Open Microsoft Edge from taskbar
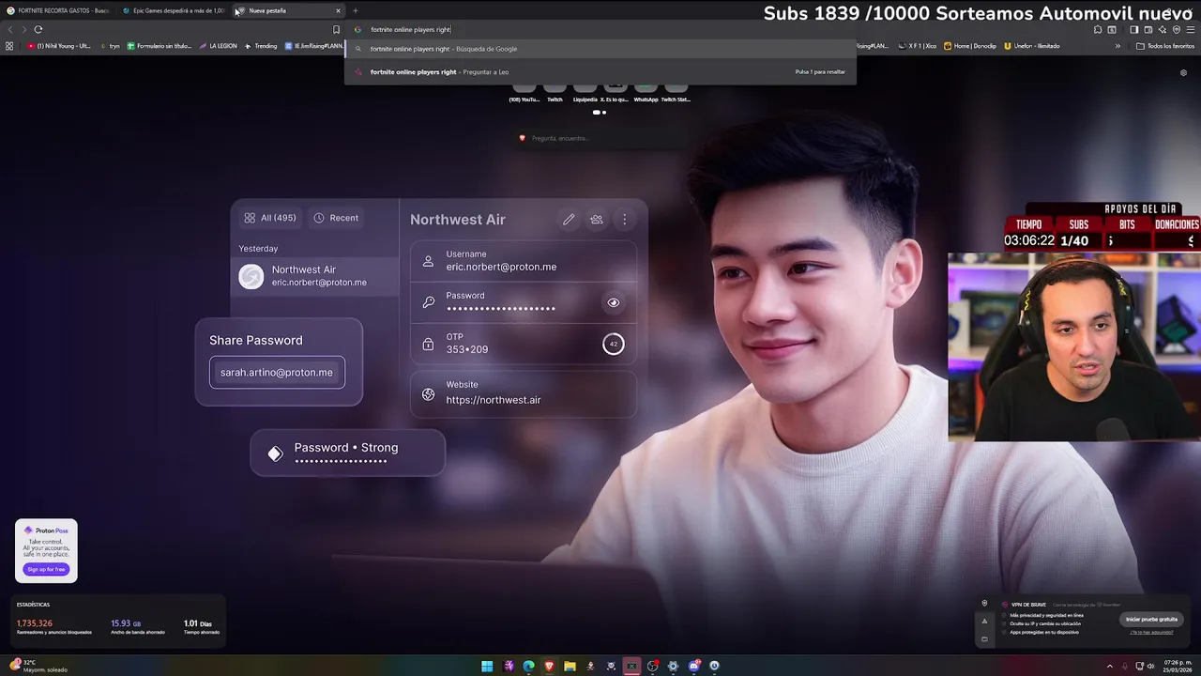This screenshot has width=1201, height=676. pos(528,666)
